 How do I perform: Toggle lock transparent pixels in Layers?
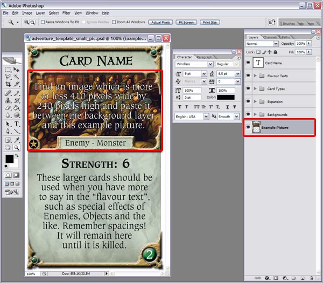point(258,52)
